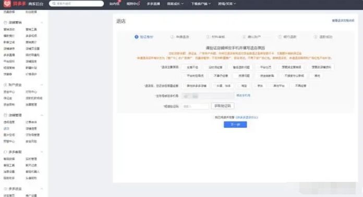Open the 商家成长 dropdown menu
The image size is (363, 197).
[x=175, y=4]
